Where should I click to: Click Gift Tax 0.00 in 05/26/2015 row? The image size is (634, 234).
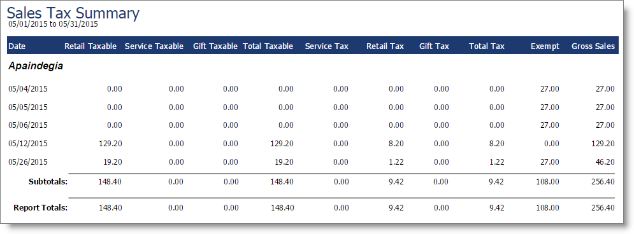442,162
